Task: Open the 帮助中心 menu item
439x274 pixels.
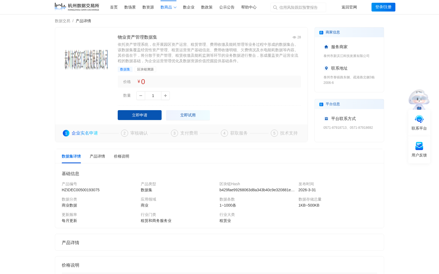Action: pos(249,7)
